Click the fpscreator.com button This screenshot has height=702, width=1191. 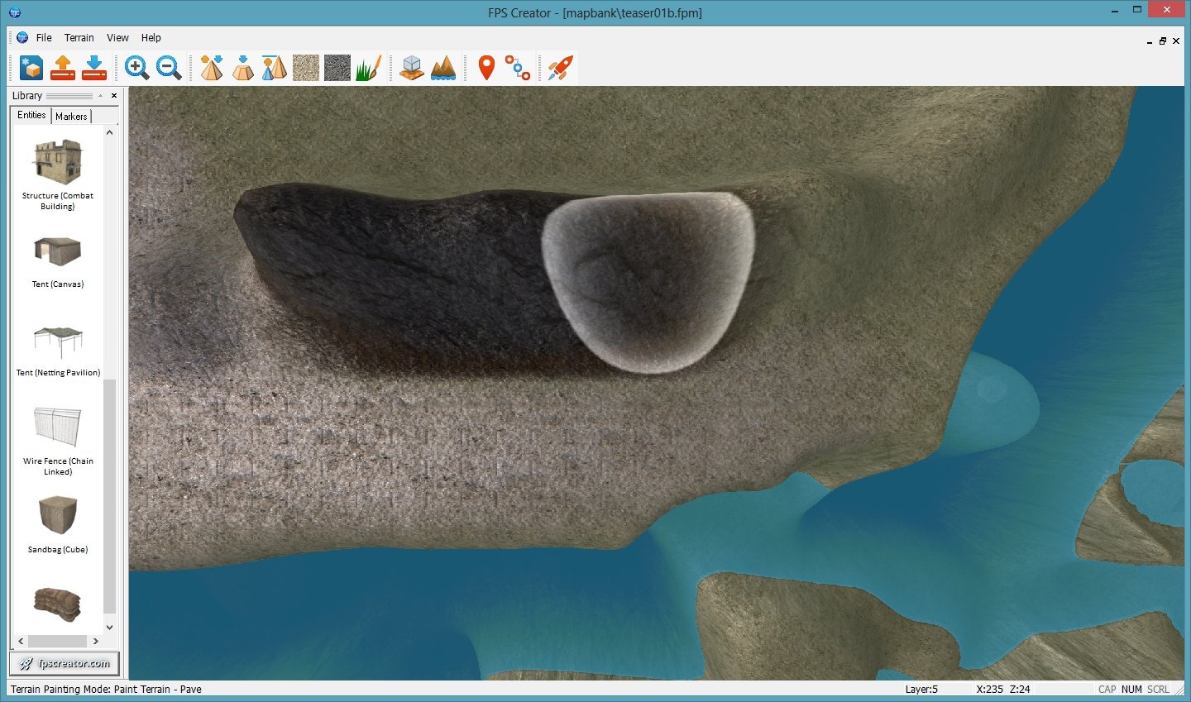65,663
